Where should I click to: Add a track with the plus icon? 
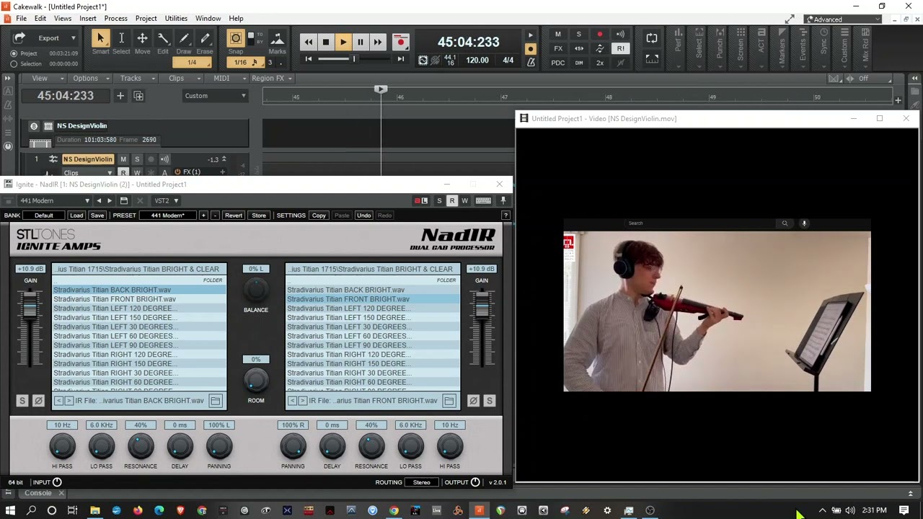120,96
